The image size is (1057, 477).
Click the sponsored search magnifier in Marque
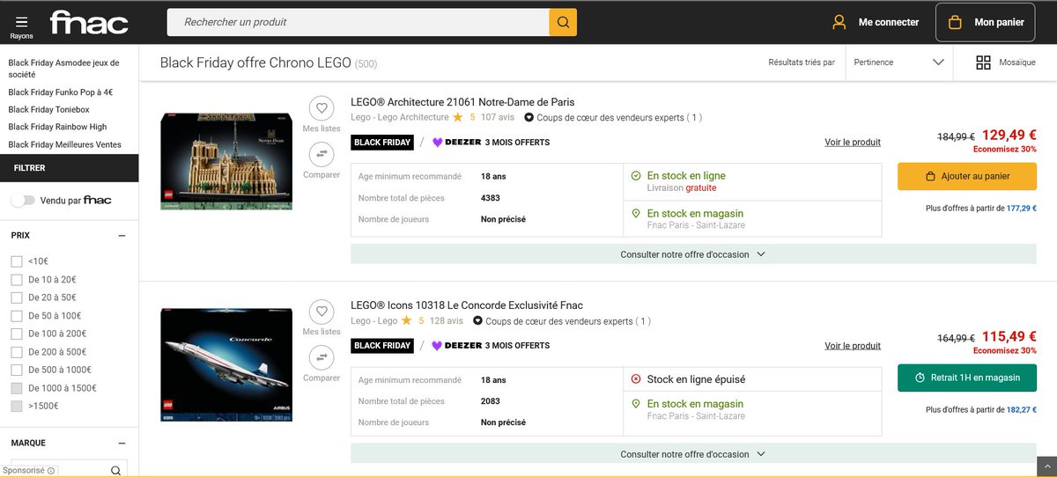pos(115,471)
